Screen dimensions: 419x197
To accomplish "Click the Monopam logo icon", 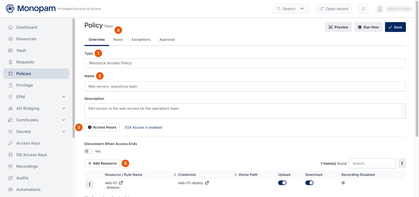I will click(x=10, y=9).
